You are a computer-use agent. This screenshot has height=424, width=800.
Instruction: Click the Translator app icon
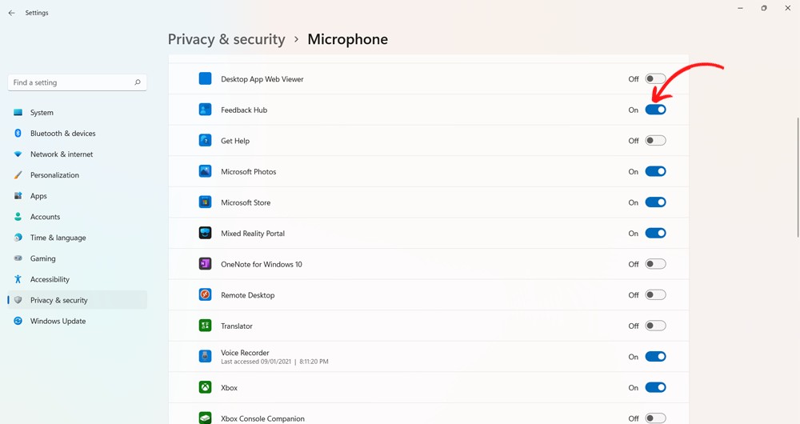point(205,326)
